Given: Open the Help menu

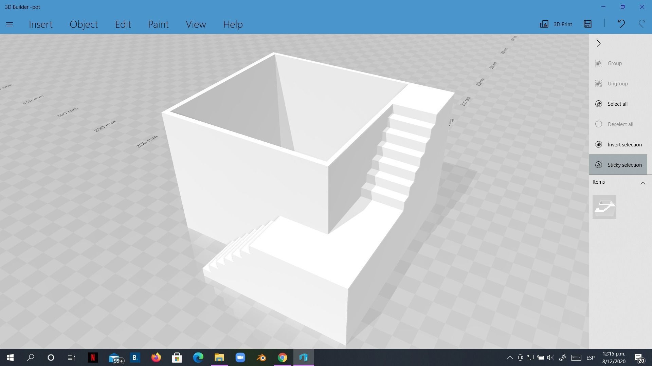Looking at the screenshot, I should (x=233, y=24).
